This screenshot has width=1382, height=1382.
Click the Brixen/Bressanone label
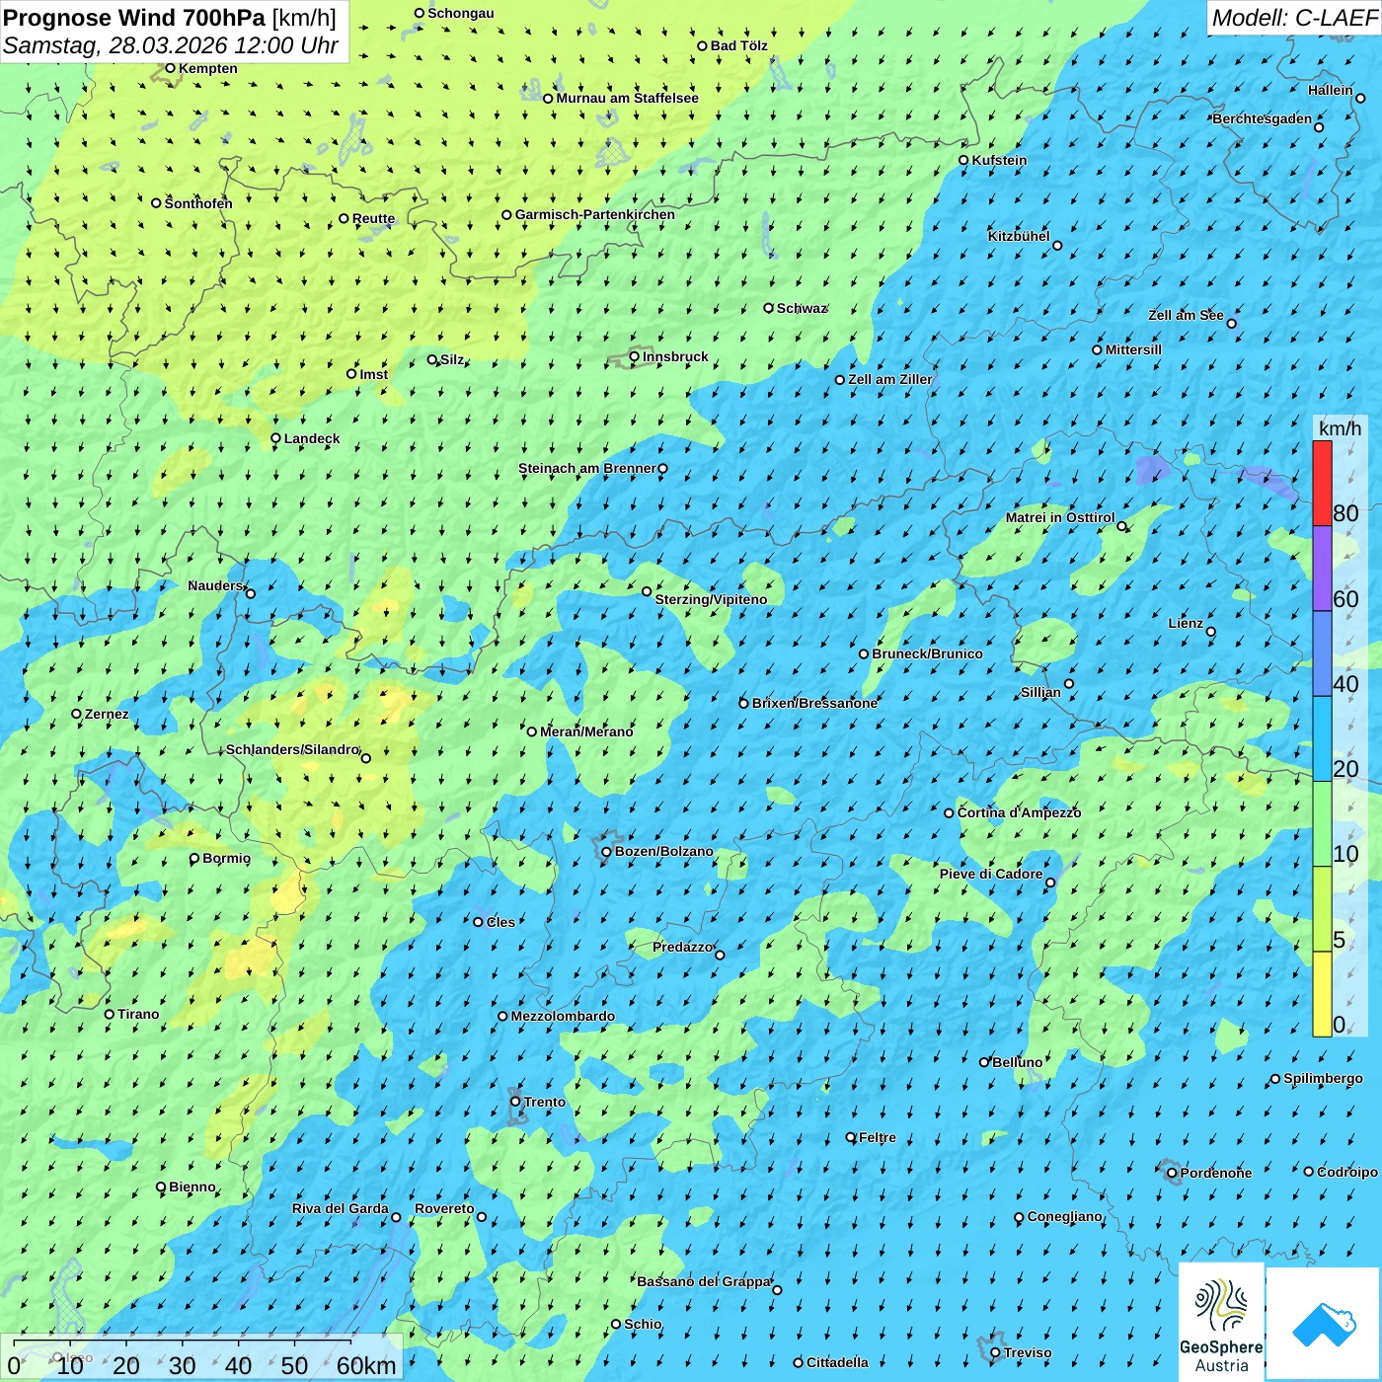pyautogui.click(x=814, y=703)
